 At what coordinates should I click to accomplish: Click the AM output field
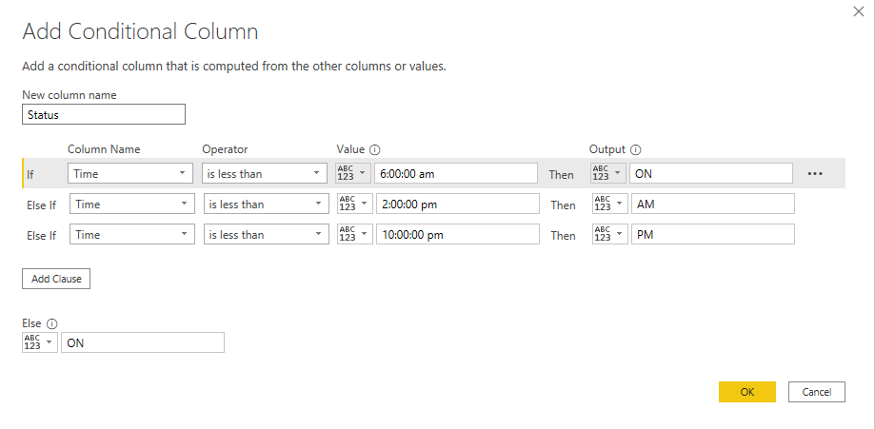[713, 205]
